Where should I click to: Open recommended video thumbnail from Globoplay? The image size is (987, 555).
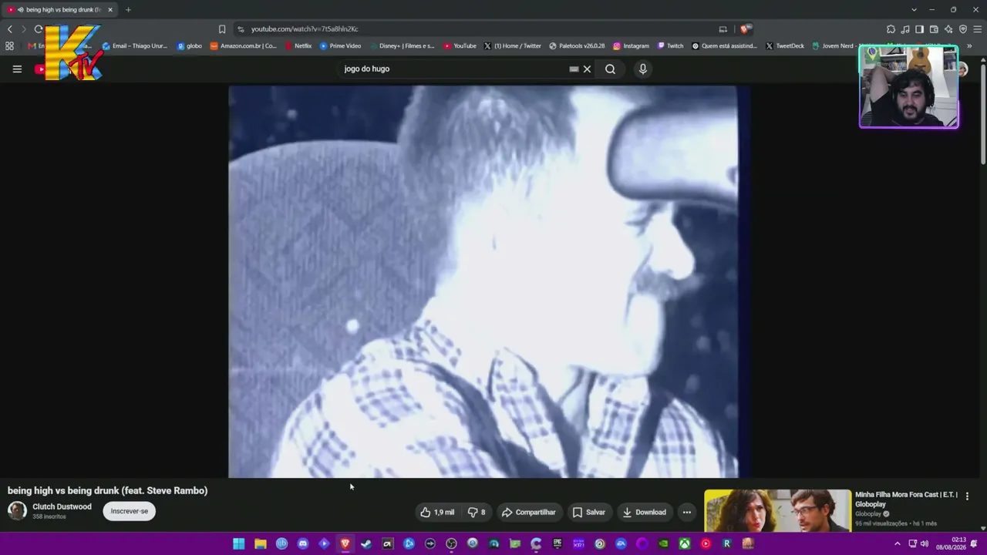point(778,510)
